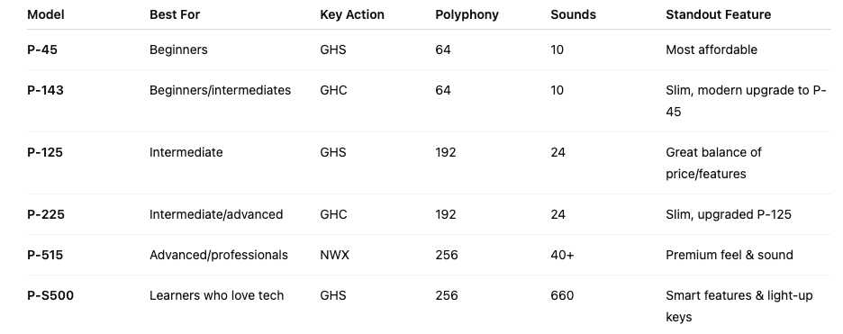This screenshot has width=843, height=334.
Task: Click the Great balance of price/features text
Action: point(713,163)
